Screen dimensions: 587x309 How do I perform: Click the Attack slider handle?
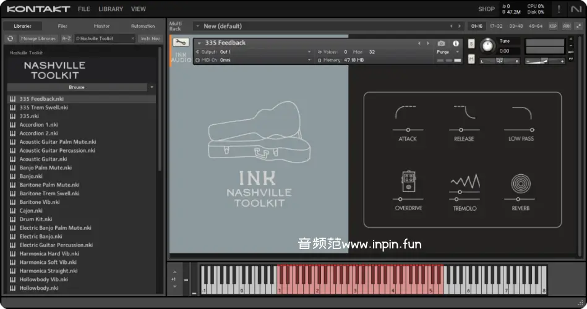point(408,130)
